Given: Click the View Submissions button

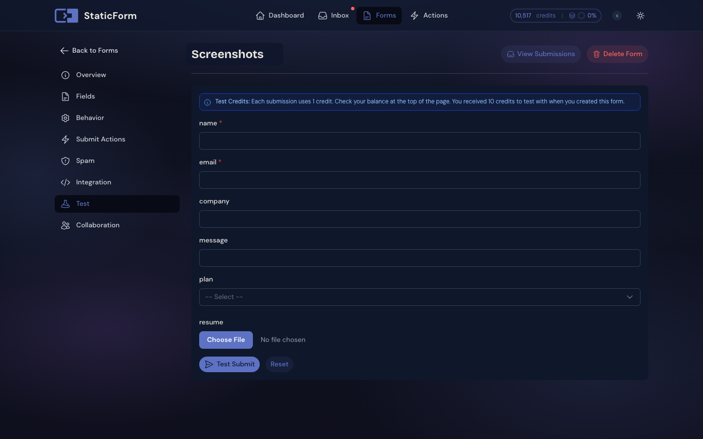Looking at the screenshot, I should pyautogui.click(x=541, y=54).
